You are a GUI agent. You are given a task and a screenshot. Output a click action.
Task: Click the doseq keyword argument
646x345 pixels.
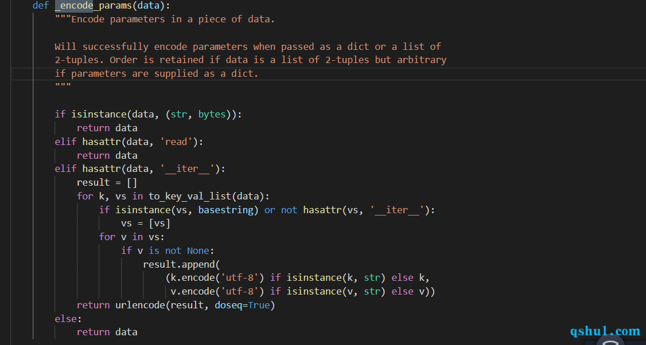coord(228,305)
